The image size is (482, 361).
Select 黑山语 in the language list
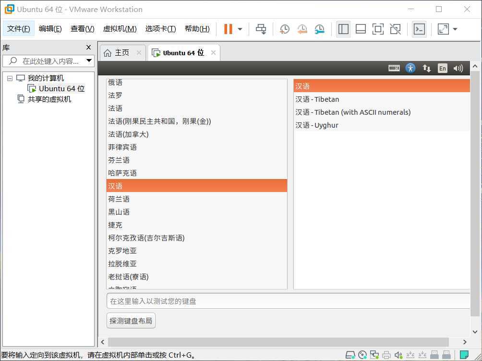point(197,212)
